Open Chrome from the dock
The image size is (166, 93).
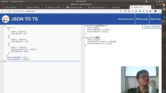click(x=164, y=9)
